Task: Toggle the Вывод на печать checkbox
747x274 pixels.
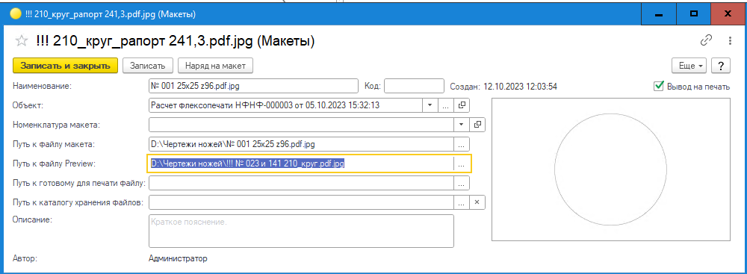Action: pos(659,86)
